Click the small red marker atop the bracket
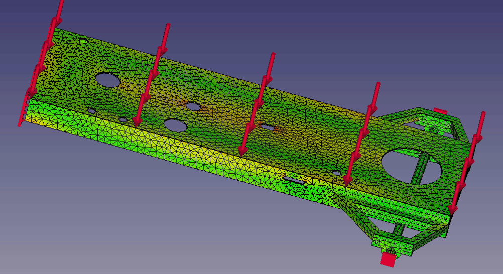 (440, 110)
